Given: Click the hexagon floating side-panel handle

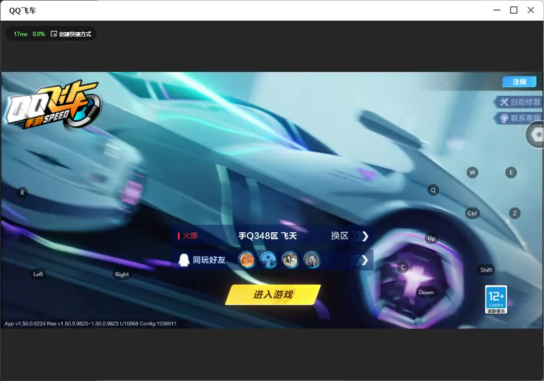Looking at the screenshot, I should (536, 134).
